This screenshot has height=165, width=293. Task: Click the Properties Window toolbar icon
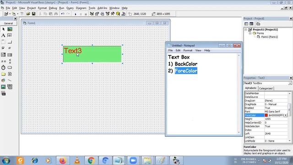97,14
